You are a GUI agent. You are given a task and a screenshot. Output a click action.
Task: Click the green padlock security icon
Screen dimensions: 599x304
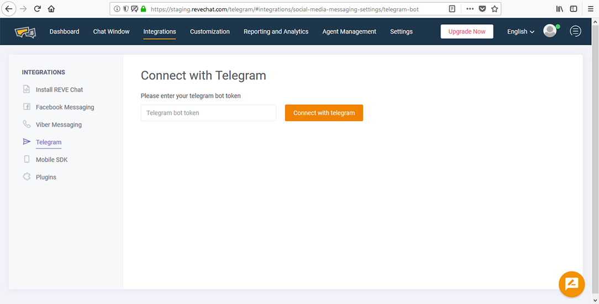144,9
